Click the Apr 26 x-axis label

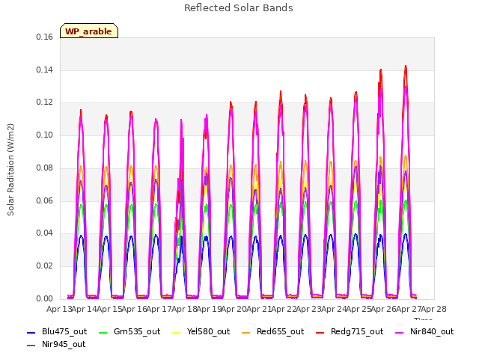click(384, 309)
